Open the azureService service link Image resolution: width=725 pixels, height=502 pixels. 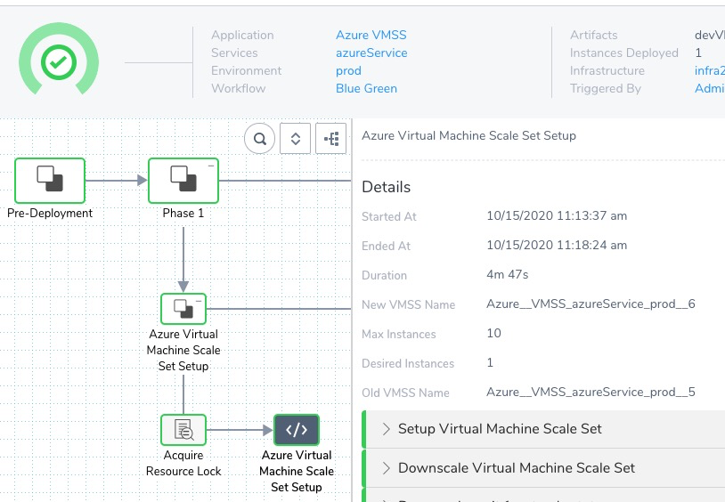click(371, 53)
